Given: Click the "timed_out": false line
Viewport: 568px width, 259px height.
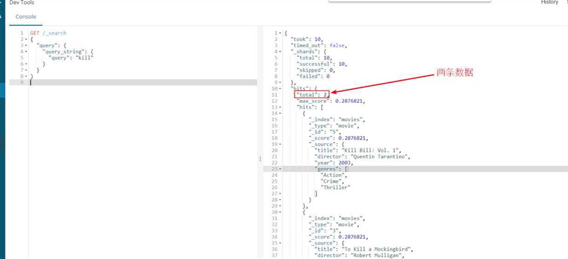Looking at the screenshot, I should coord(319,45).
